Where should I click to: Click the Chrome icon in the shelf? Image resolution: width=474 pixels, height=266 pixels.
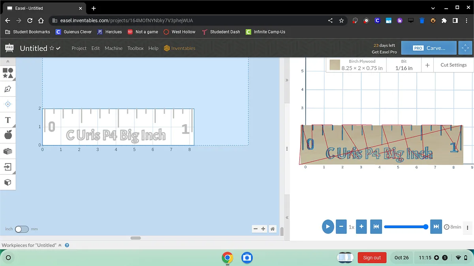[x=227, y=258]
